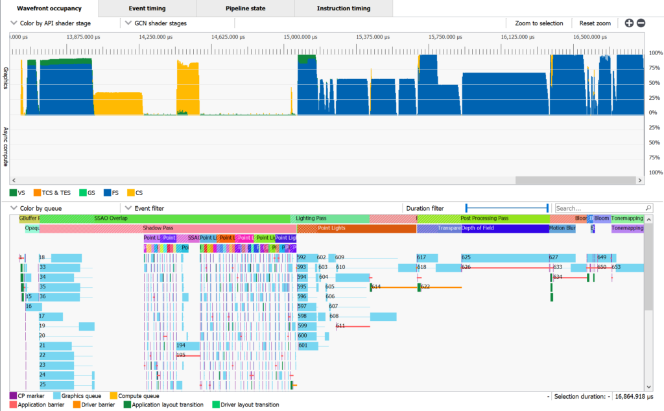Image resolution: width=664 pixels, height=411 pixels.
Task: Expand the GCN shader stages dropdown
Action: (156, 23)
